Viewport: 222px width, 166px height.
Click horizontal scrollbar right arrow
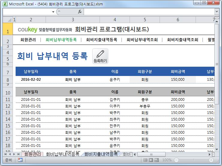(x=210, y=154)
